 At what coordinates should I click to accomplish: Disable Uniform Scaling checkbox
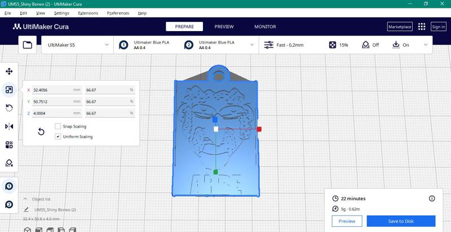point(58,137)
